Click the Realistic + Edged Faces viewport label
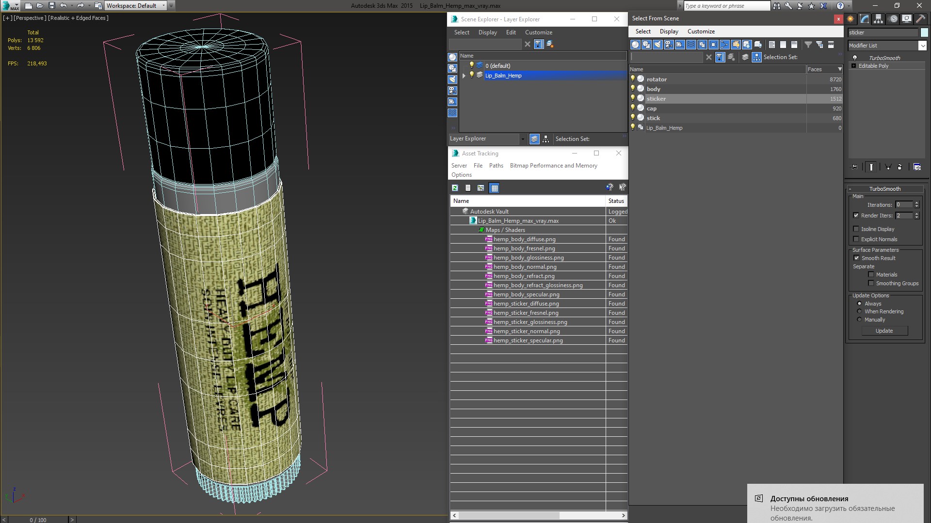 (x=79, y=18)
